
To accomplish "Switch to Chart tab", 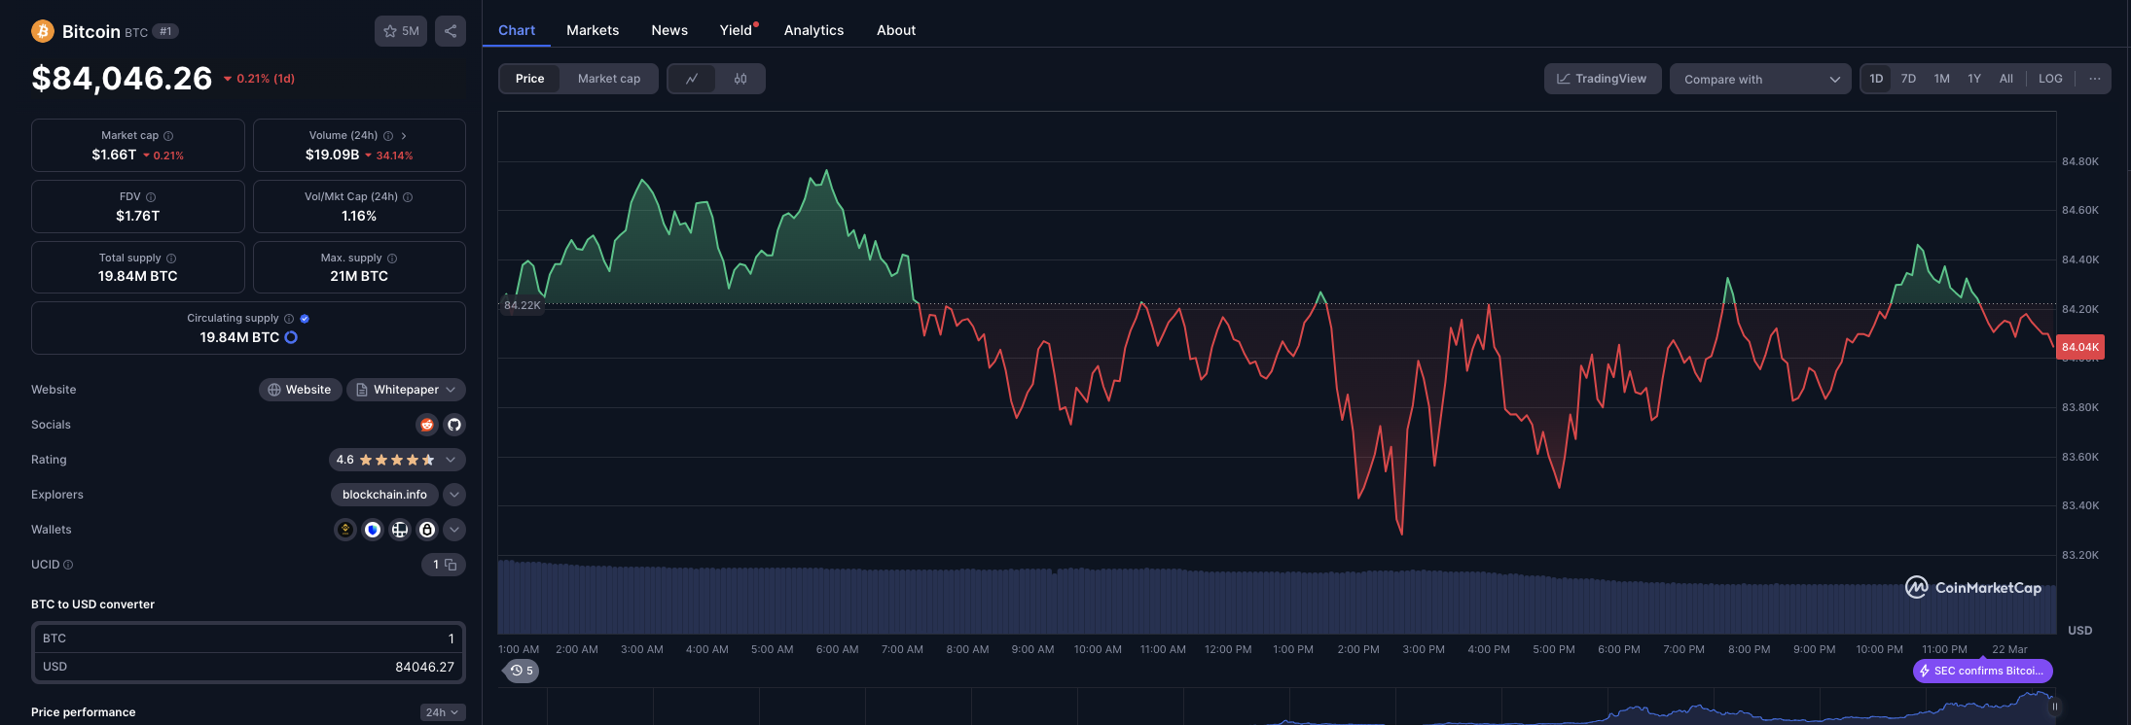I will click(x=517, y=30).
